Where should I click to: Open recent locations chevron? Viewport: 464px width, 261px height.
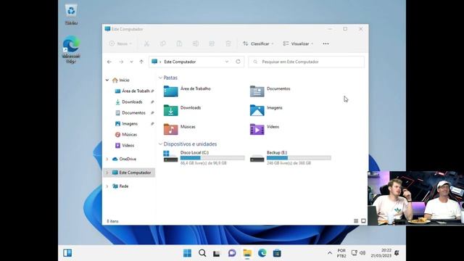pyautogui.click(x=131, y=62)
